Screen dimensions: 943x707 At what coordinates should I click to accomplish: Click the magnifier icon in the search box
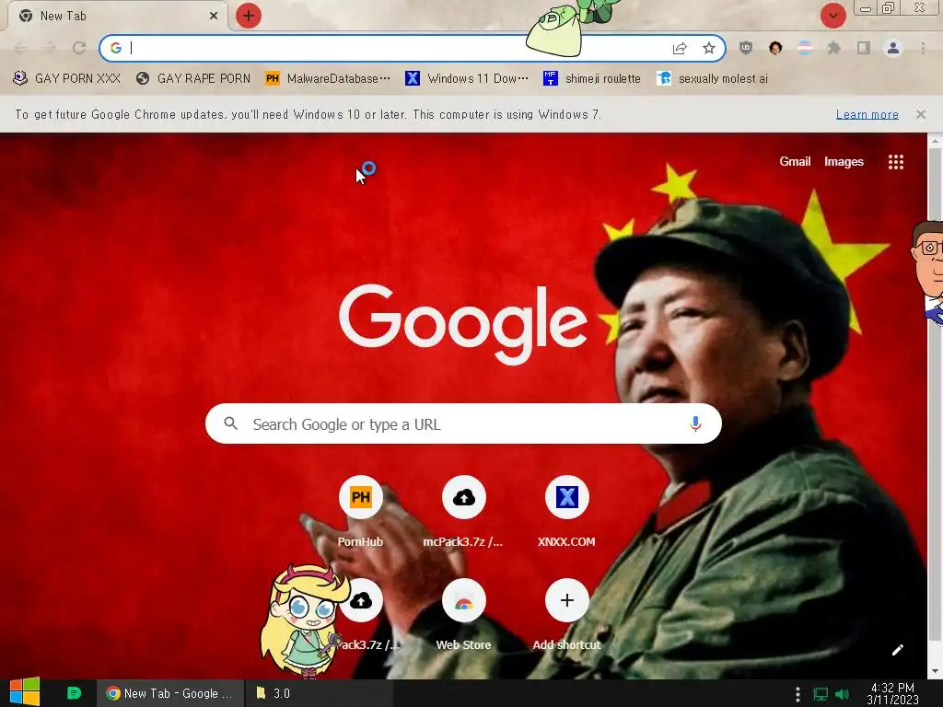(x=231, y=423)
